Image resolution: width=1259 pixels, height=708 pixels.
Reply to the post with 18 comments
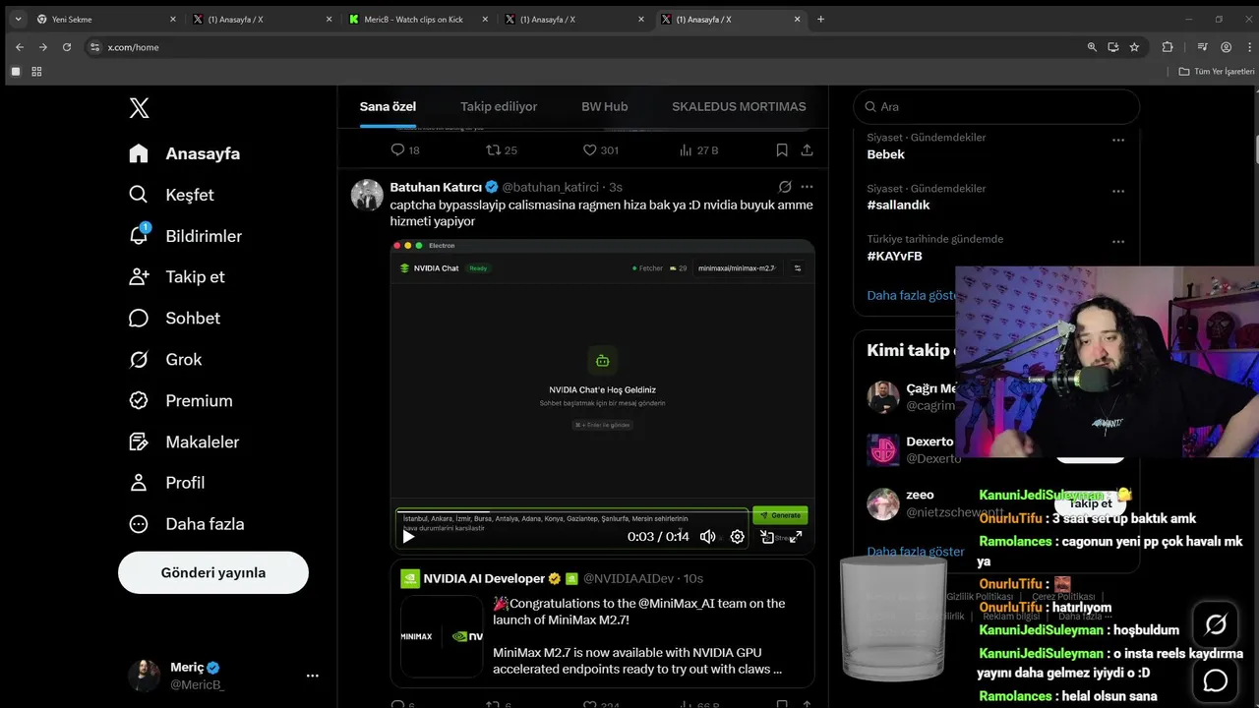point(404,149)
